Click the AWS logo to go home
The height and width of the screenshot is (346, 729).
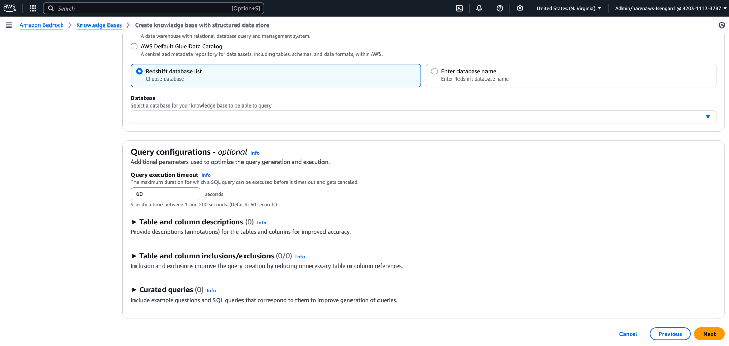(x=9, y=8)
